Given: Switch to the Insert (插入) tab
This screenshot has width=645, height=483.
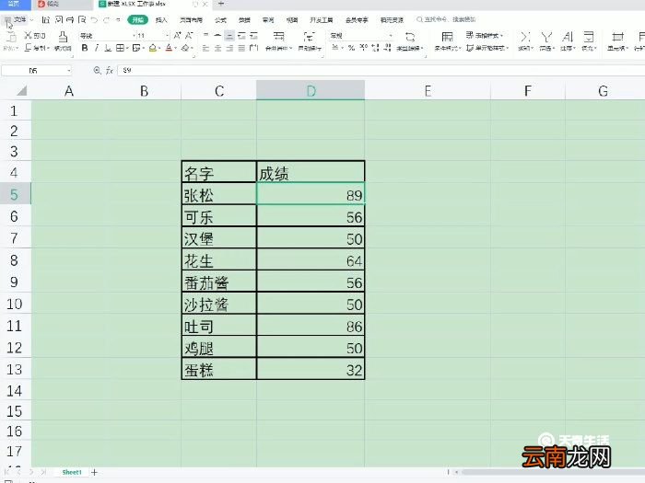Looking at the screenshot, I should click(161, 19).
